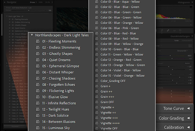Screen dimensions: 195x131
Task: Click the temperature value 6623
Action: coord(190,56)
